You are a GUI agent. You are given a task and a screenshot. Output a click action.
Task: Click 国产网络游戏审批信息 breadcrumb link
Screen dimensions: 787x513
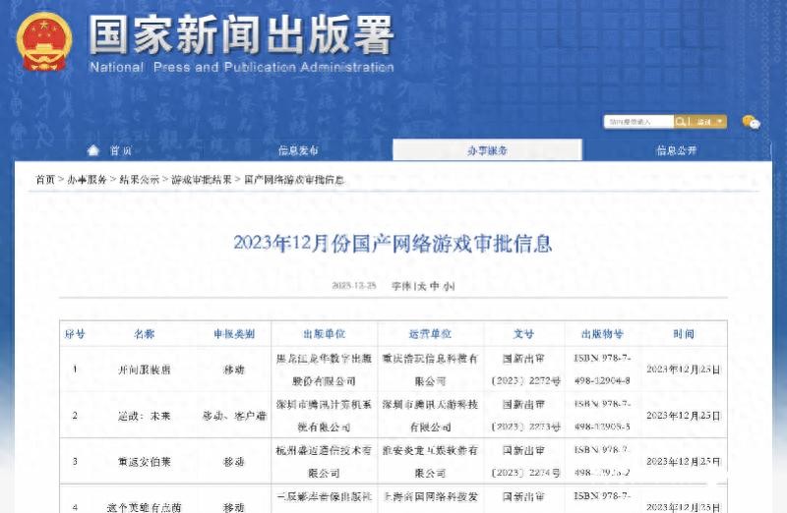pyautogui.click(x=293, y=180)
